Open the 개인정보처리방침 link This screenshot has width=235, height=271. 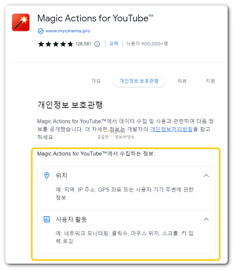coord(171,129)
